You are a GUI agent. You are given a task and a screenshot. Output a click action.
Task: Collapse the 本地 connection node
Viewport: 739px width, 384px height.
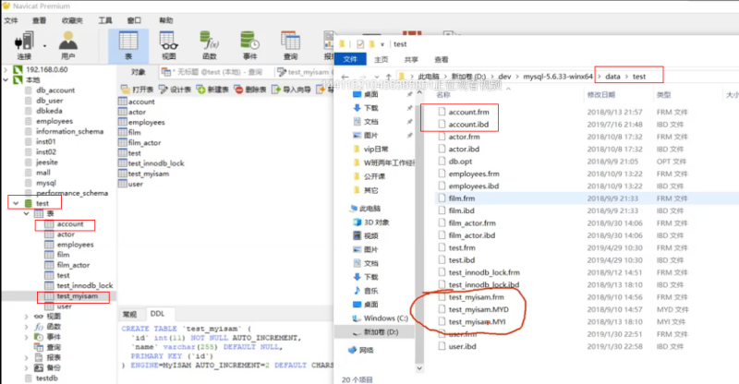point(6,80)
